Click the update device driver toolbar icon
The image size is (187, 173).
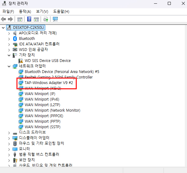(x=46, y=19)
